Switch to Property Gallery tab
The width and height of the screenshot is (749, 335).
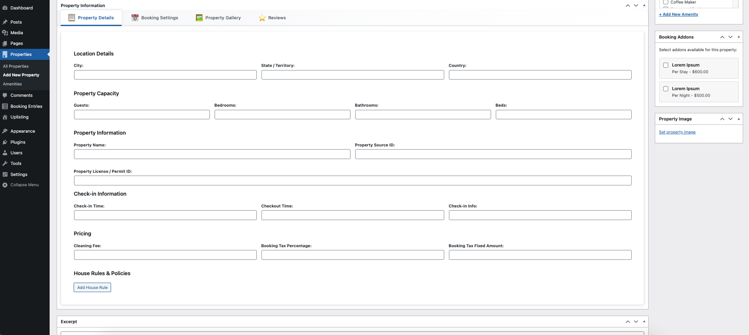[x=218, y=18]
